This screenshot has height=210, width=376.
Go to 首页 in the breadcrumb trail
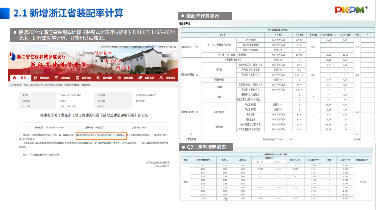[26, 85]
